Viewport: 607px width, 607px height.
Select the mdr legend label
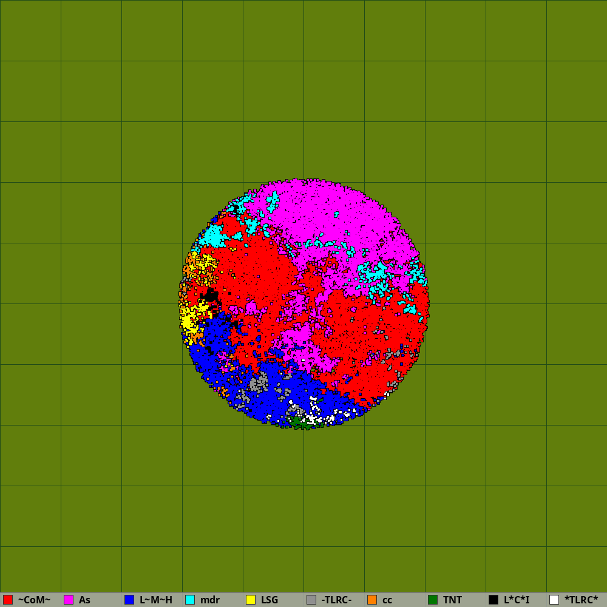pyautogui.click(x=210, y=600)
